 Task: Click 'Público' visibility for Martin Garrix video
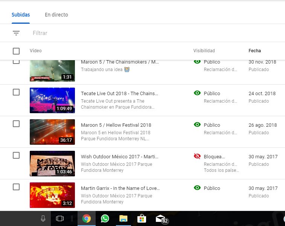click(212, 188)
